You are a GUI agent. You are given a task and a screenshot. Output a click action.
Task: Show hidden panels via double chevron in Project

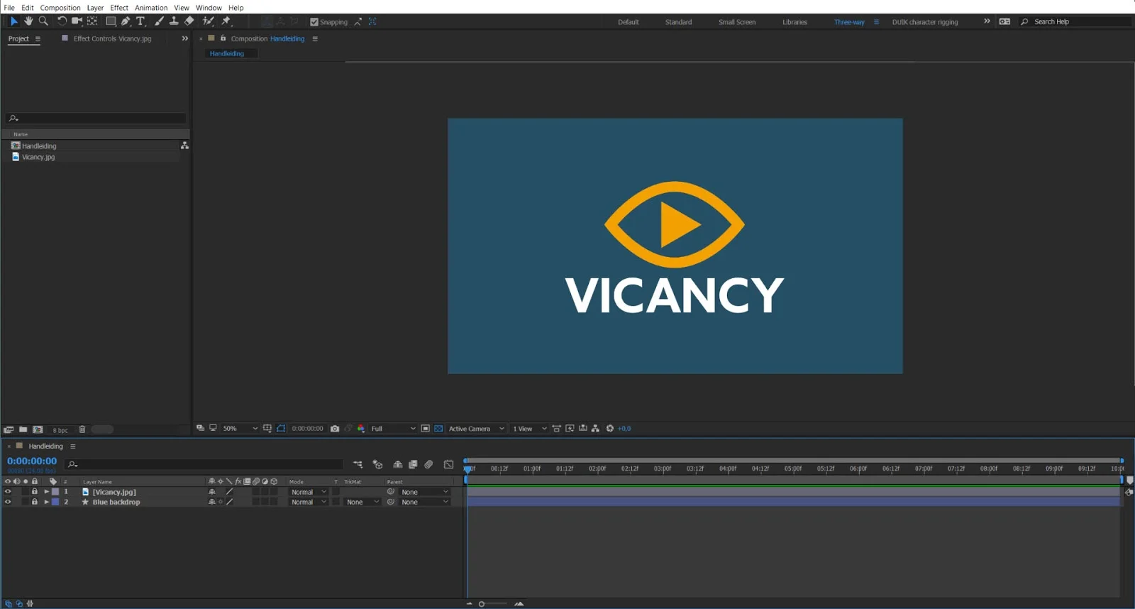185,38
